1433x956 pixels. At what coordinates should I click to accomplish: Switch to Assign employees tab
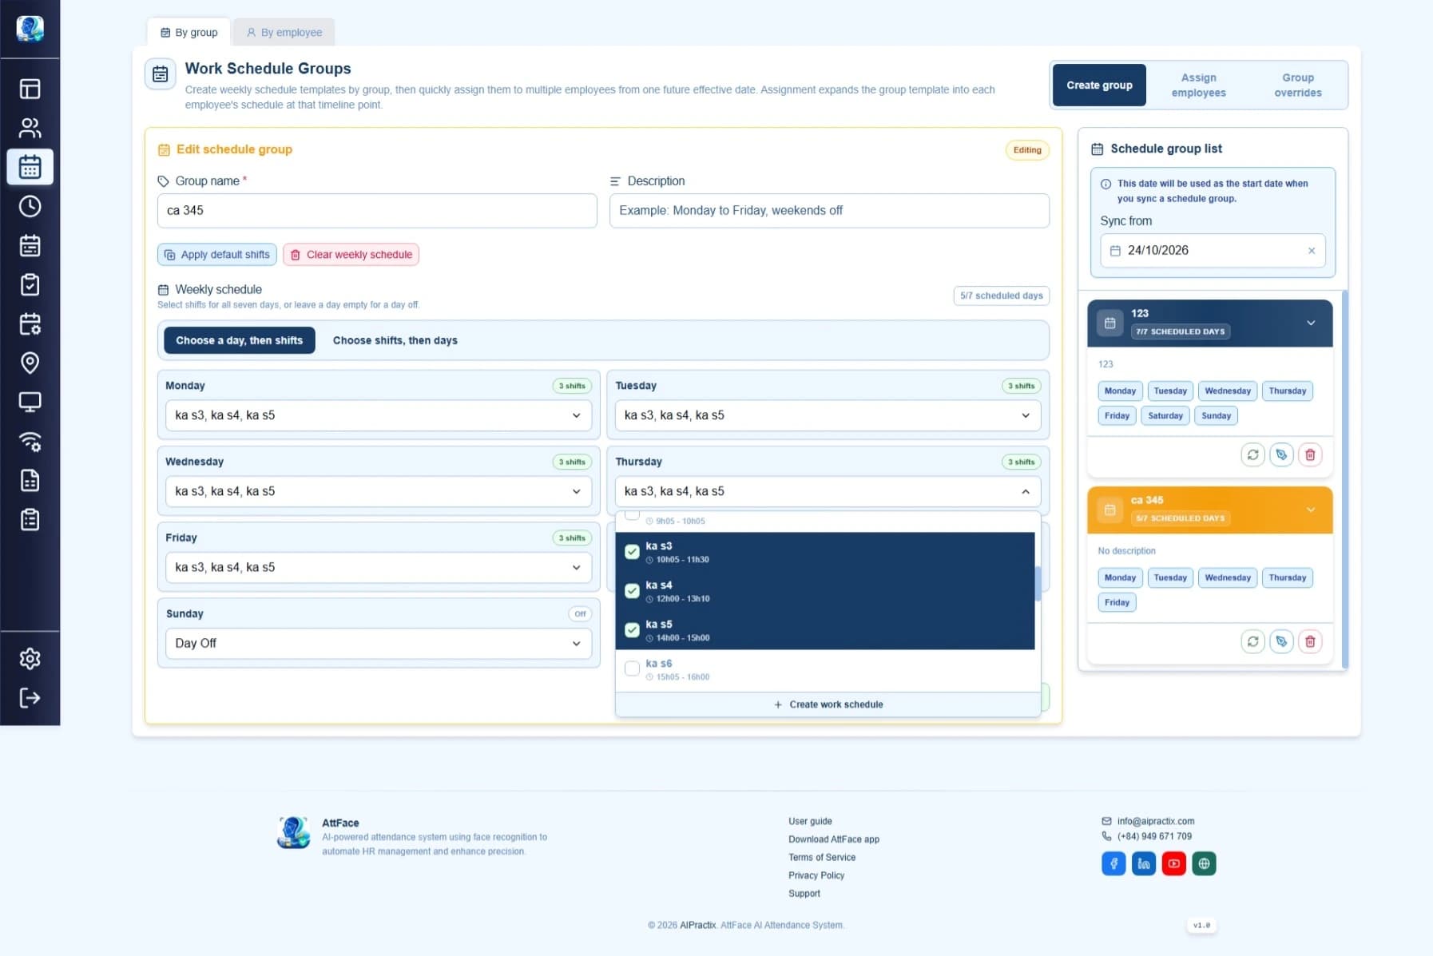point(1198,85)
